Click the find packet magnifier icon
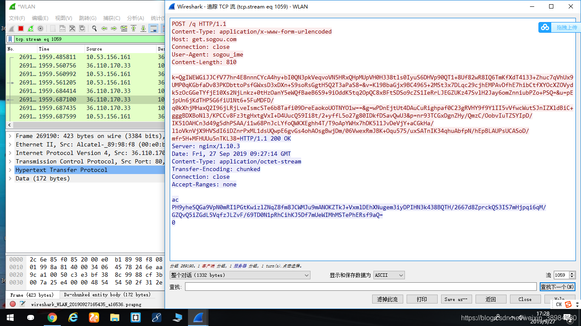This screenshot has width=581, height=326. [94, 28]
